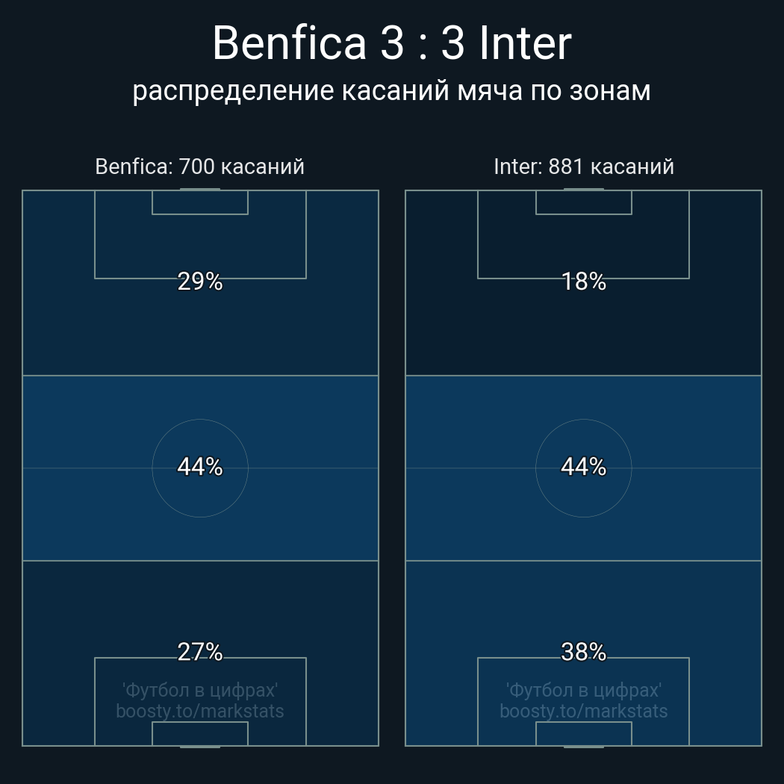Click the top goal box on Benfica pitch
Screen dimensions: 784x784
tap(199, 202)
